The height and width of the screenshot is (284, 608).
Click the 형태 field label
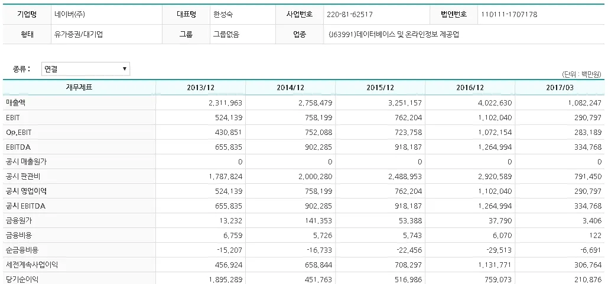pyautogui.click(x=27, y=34)
